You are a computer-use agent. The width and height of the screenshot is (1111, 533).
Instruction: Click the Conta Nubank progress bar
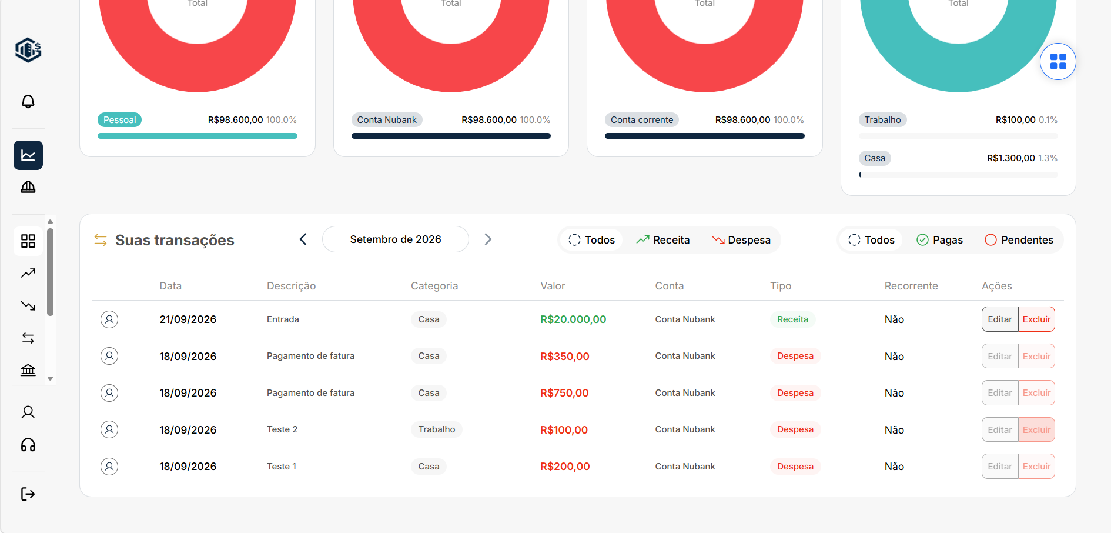pyautogui.click(x=451, y=136)
